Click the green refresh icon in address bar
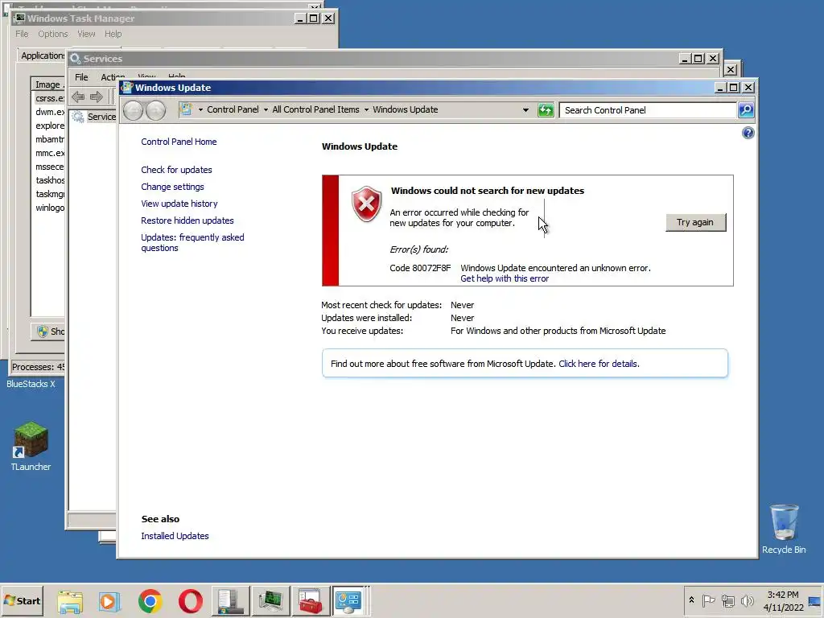Image resolution: width=824 pixels, height=618 pixels. pos(546,109)
